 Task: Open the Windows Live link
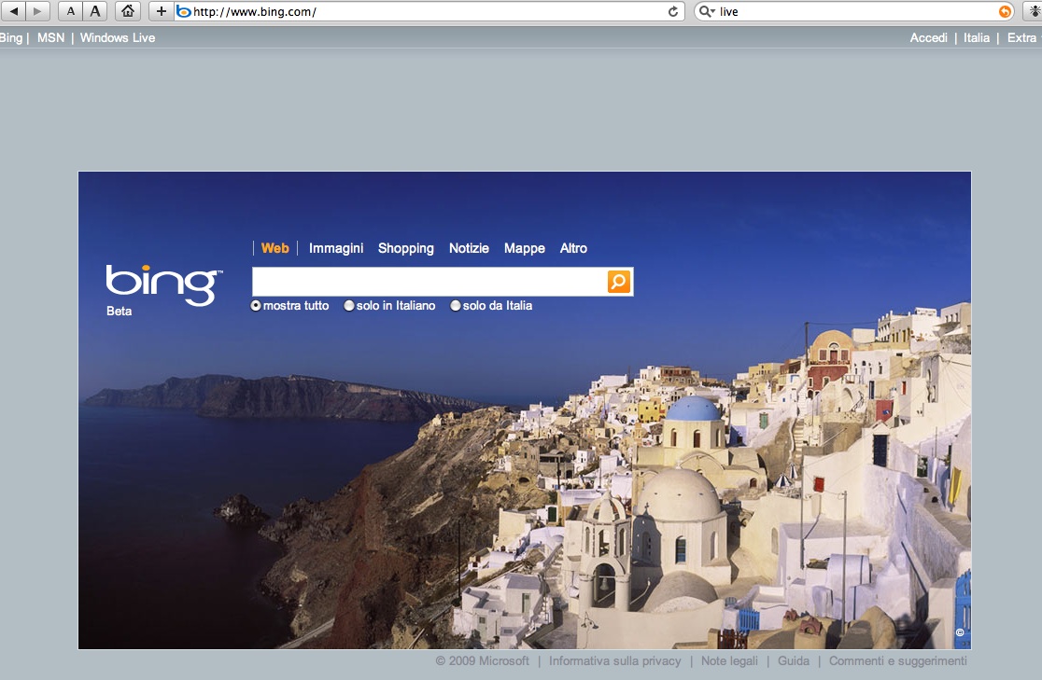118,38
